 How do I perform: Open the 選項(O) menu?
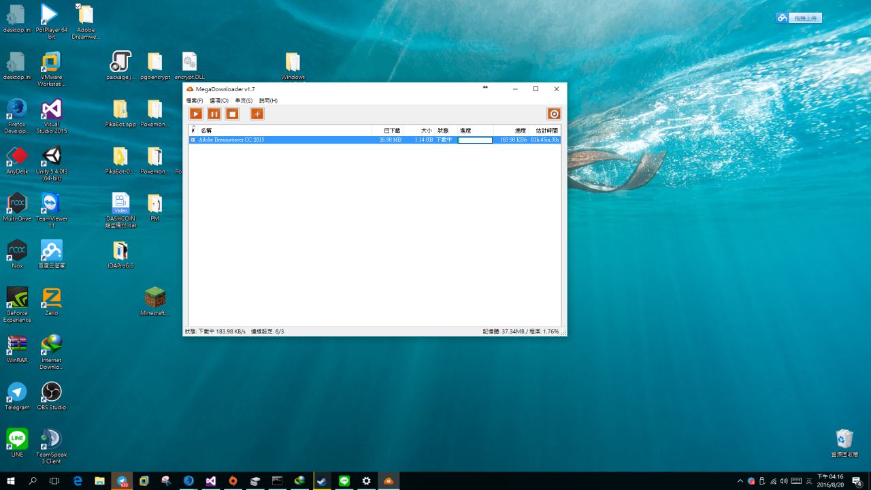coord(218,101)
